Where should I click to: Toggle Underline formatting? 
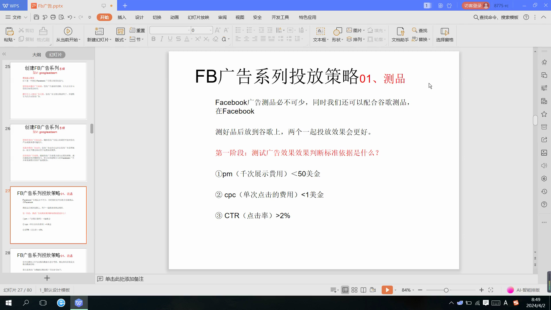click(170, 39)
